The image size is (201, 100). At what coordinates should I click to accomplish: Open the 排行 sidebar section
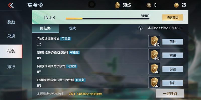point(11,67)
